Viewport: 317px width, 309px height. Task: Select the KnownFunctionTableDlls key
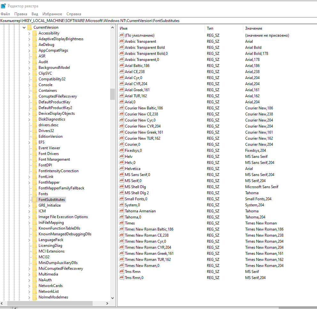[x=59, y=228]
